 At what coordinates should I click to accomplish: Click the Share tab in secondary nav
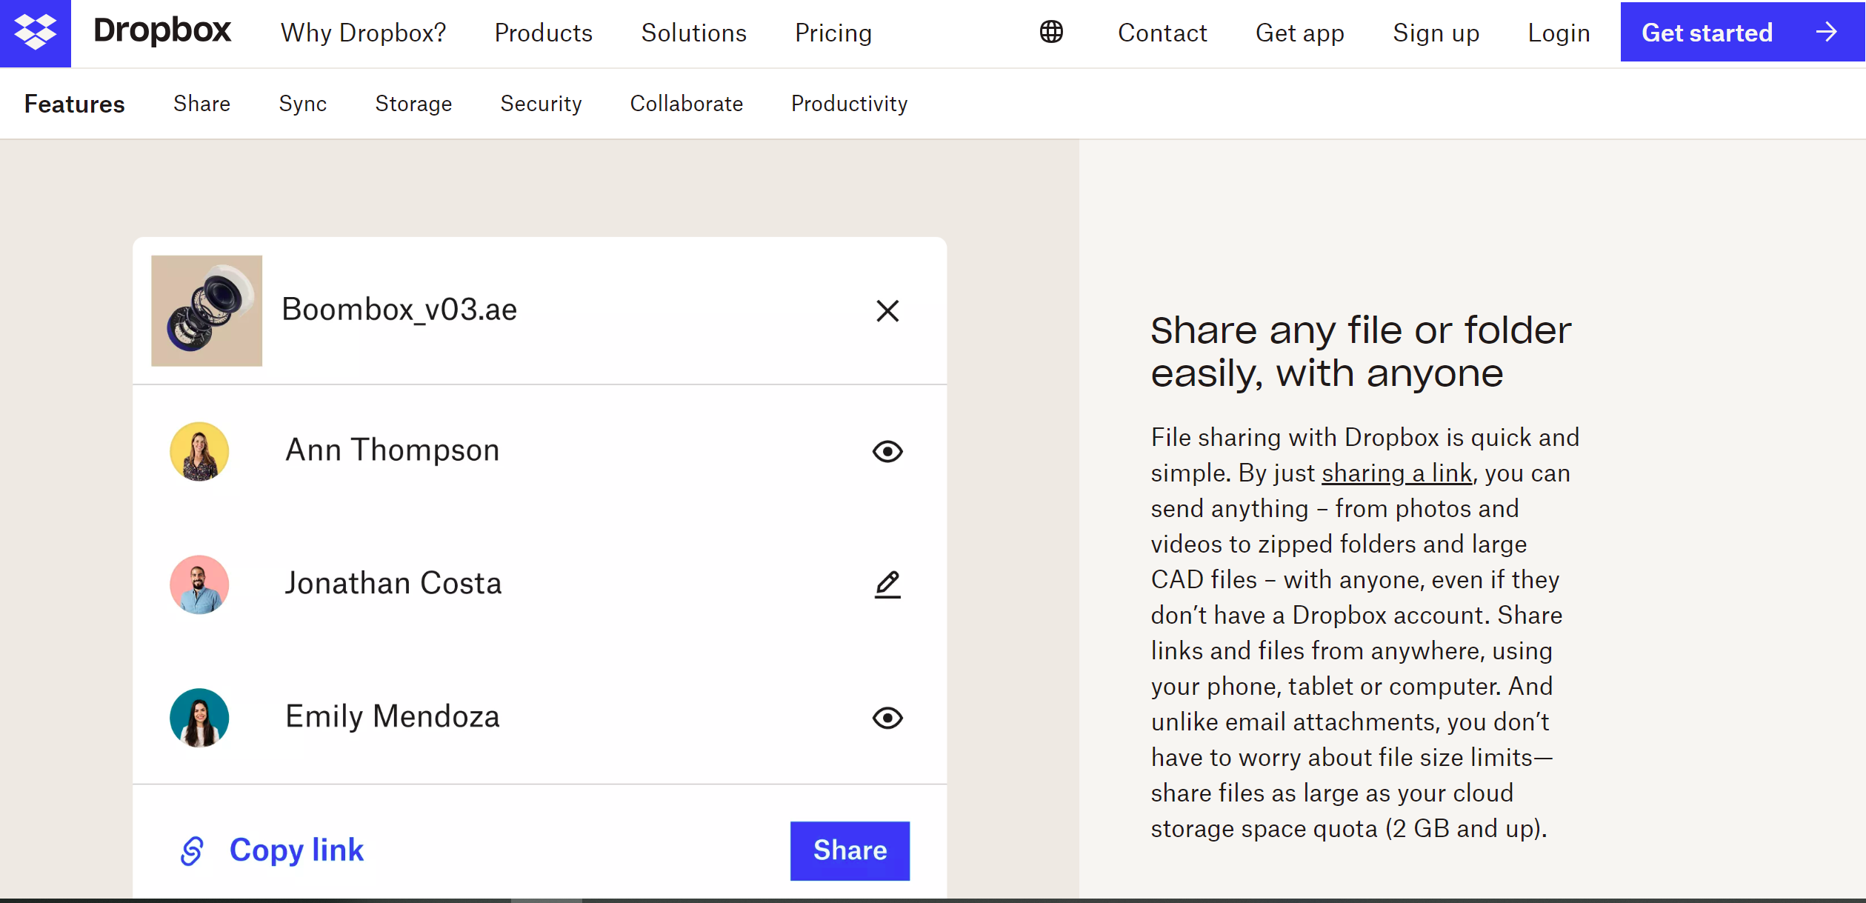point(200,104)
